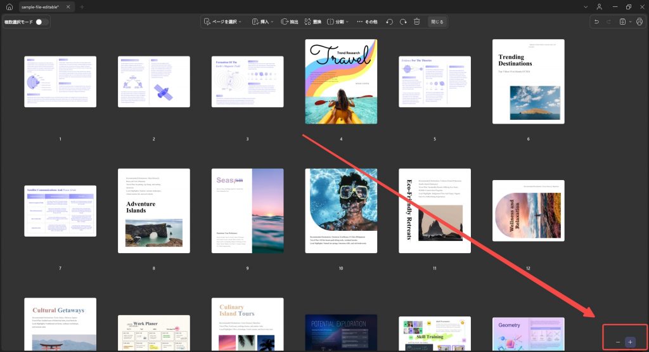This screenshot has height=352, width=649.
Task: Expand the 挿入 insert dropdown
Action: point(263,22)
